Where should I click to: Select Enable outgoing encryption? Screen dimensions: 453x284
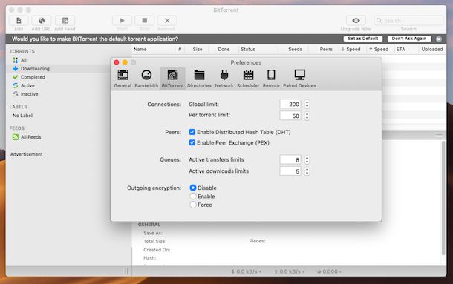click(192, 197)
